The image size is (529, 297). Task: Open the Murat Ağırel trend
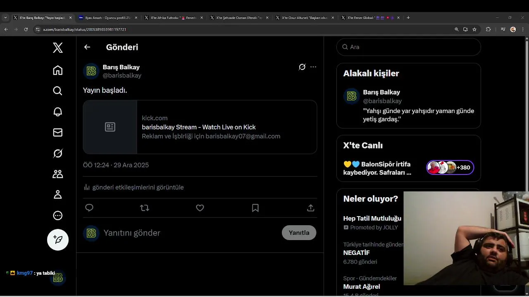coord(362,287)
